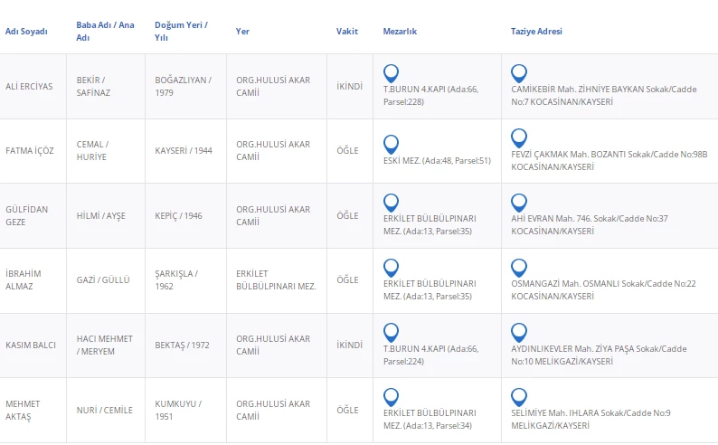Show condolence address pin for İbrahim Almaz
Screen dimensions: 718x445
(519, 267)
